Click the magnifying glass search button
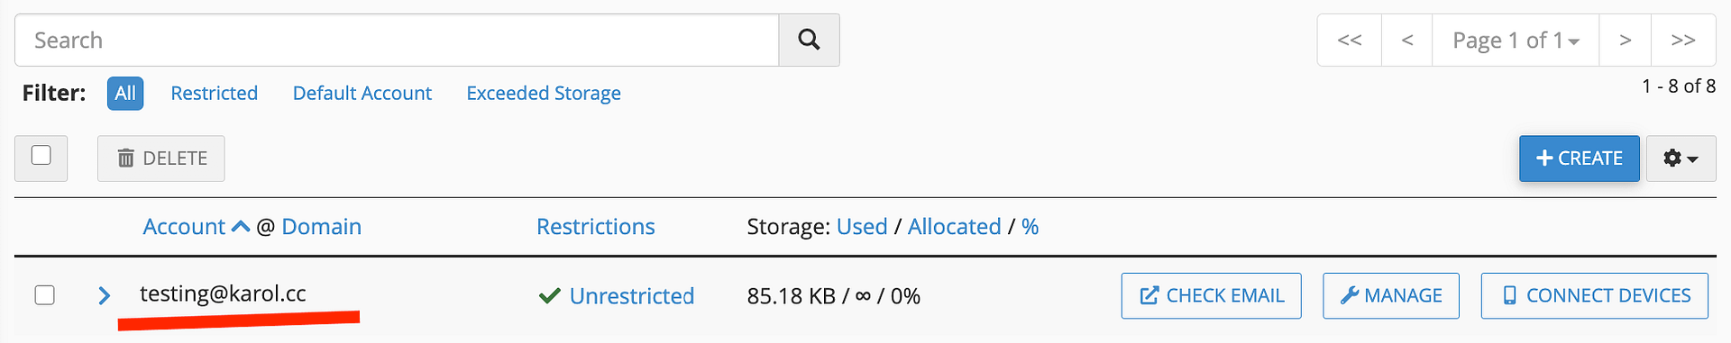Image resolution: width=1731 pixels, height=343 pixels. tap(809, 40)
